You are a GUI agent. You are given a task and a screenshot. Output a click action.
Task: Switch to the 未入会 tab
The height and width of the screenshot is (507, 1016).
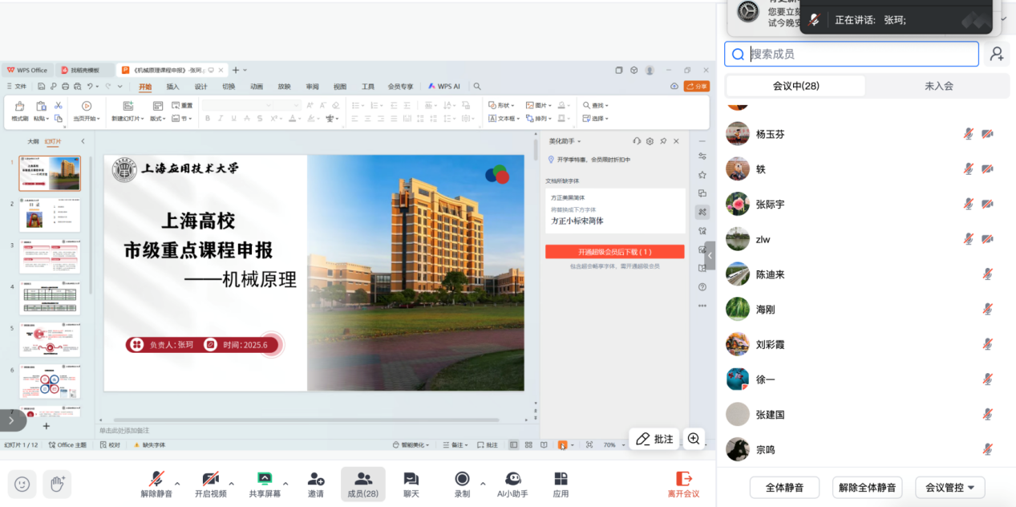(938, 86)
